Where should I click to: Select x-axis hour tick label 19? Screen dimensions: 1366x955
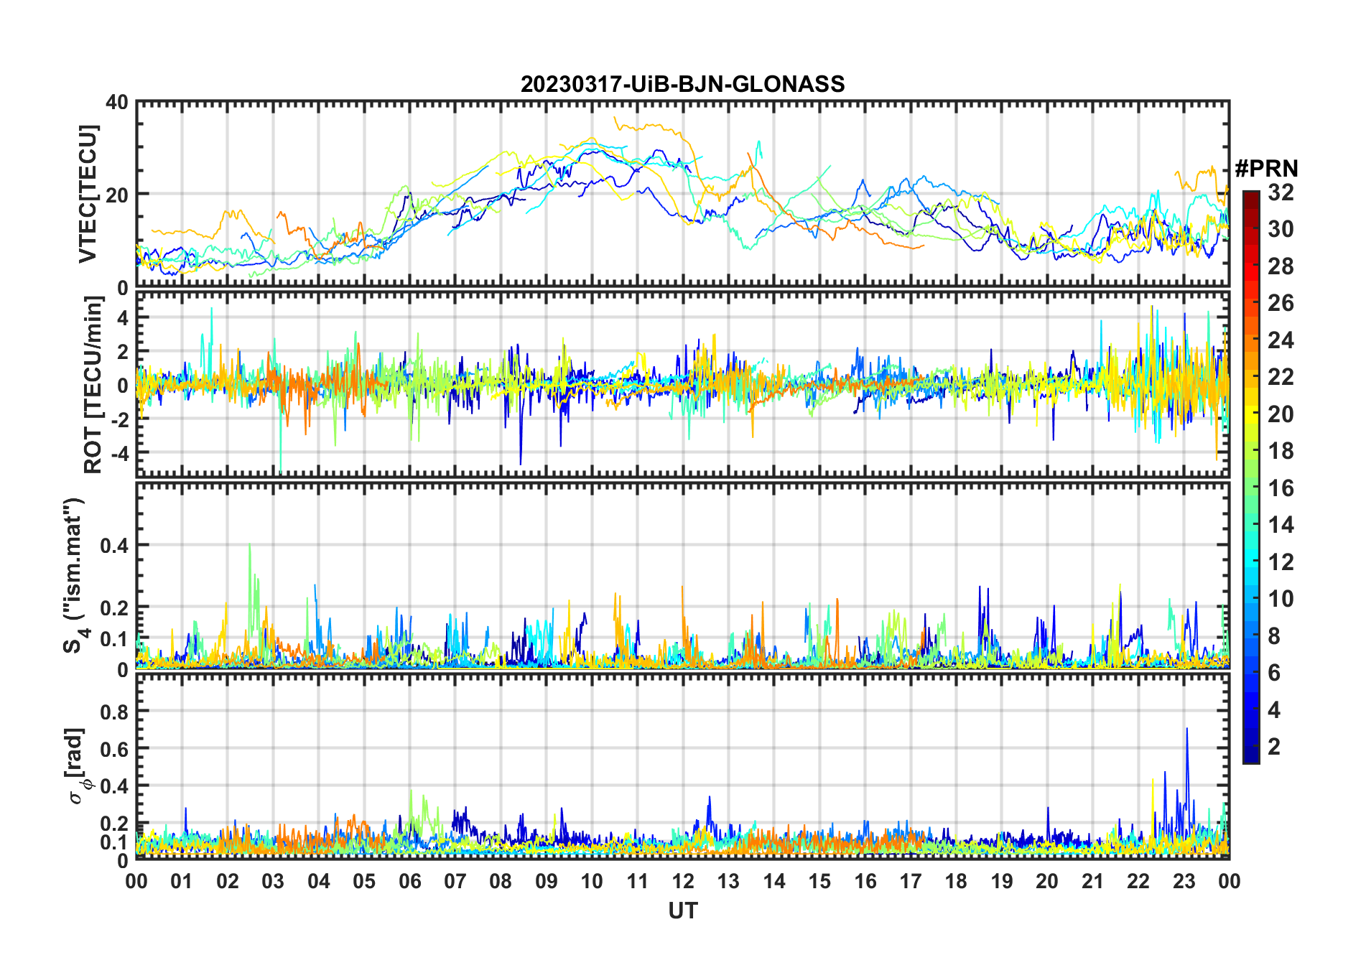(1002, 881)
